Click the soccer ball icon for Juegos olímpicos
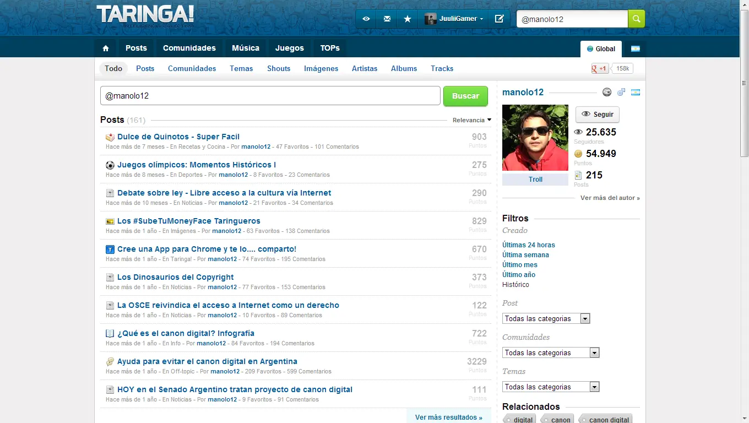Image resolution: width=749 pixels, height=423 pixels. click(x=110, y=165)
